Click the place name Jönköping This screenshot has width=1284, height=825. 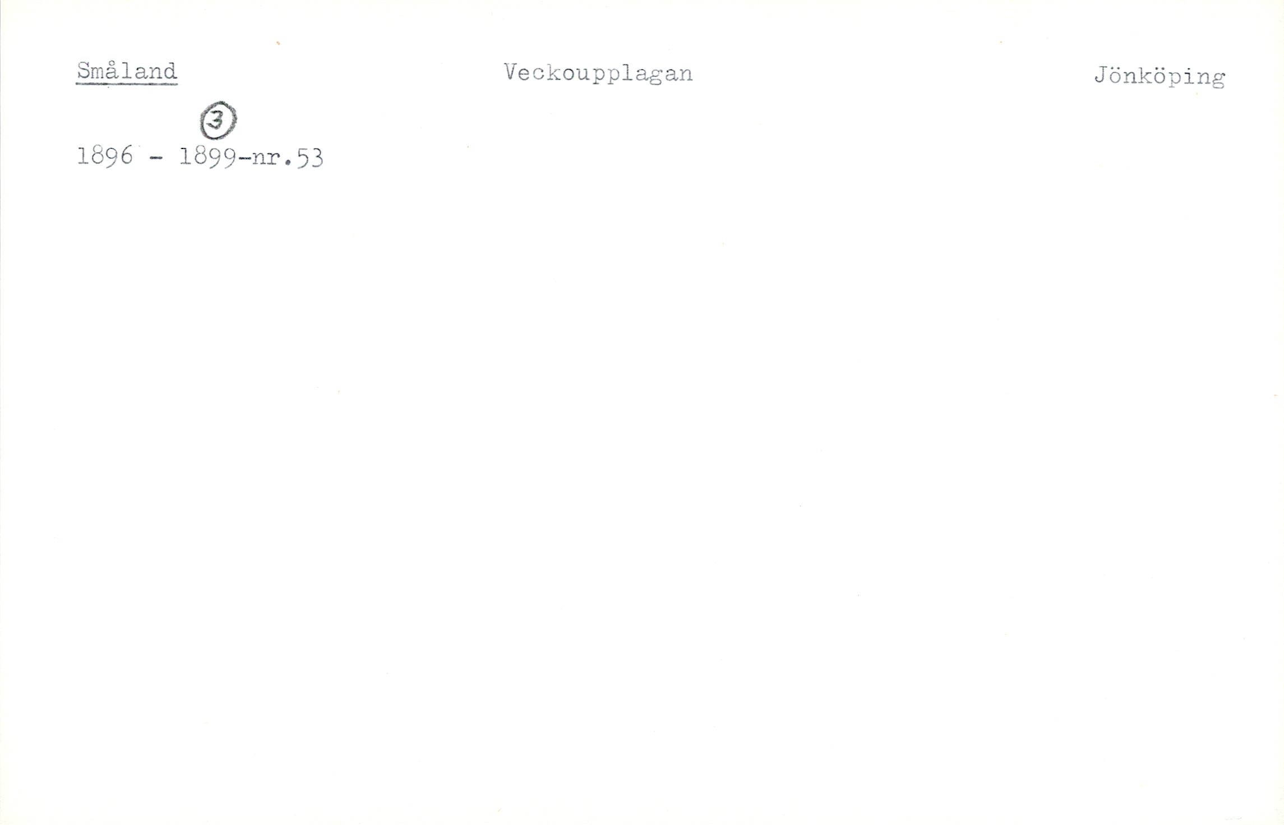pyautogui.click(x=1160, y=77)
